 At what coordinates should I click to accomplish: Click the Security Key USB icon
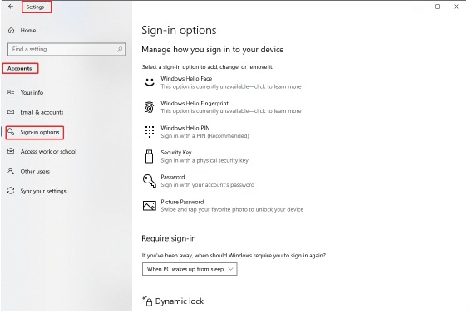pyautogui.click(x=149, y=156)
